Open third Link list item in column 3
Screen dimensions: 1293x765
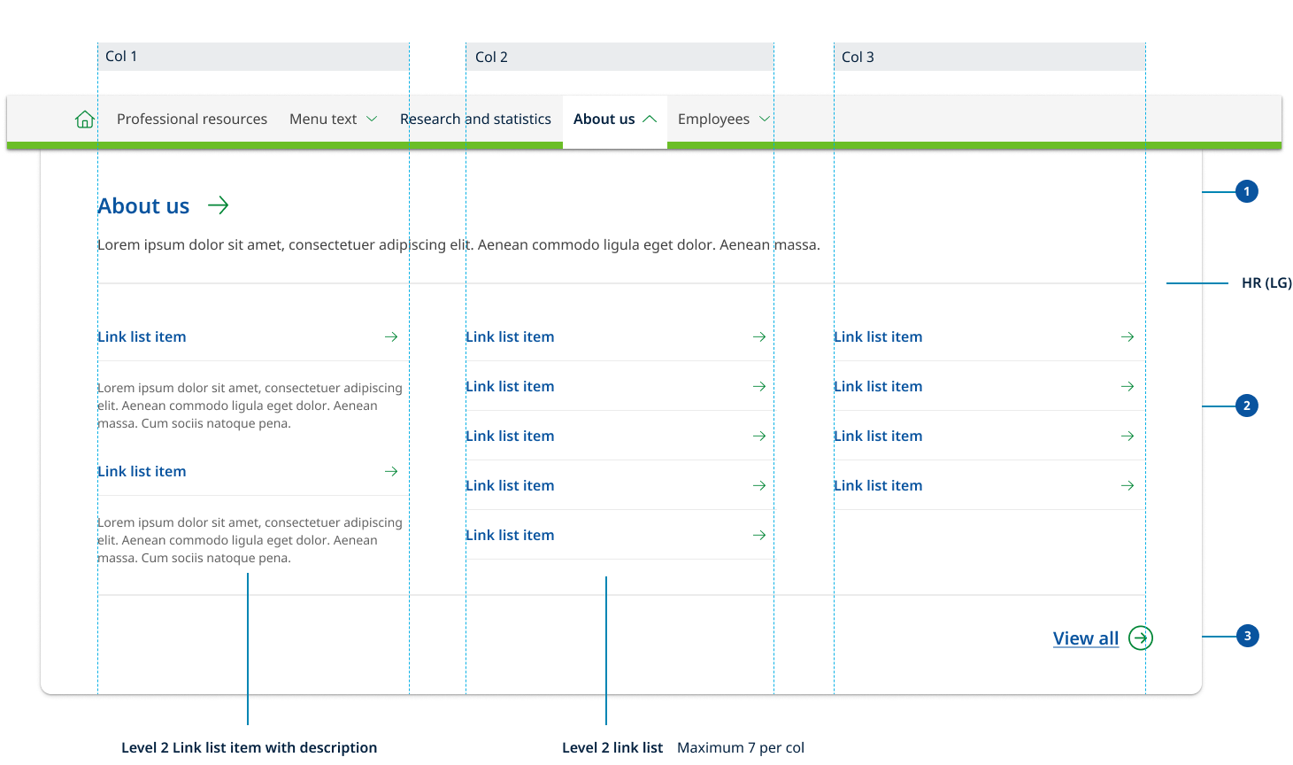coord(878,437)
